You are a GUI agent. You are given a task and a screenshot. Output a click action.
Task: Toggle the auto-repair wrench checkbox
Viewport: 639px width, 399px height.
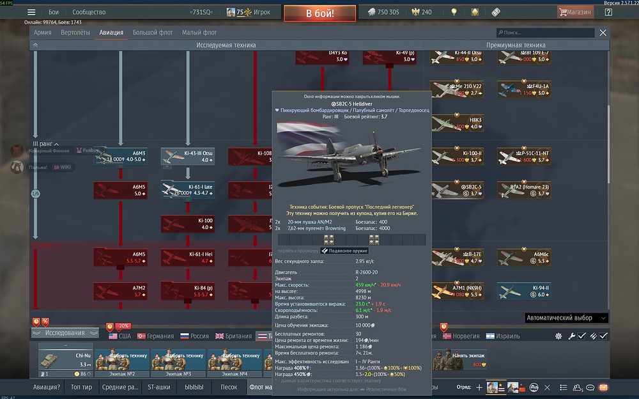coord(581,336)
